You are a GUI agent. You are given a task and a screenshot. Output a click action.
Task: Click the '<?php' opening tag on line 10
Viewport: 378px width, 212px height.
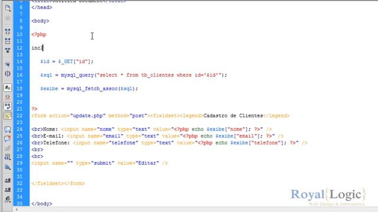38,34
